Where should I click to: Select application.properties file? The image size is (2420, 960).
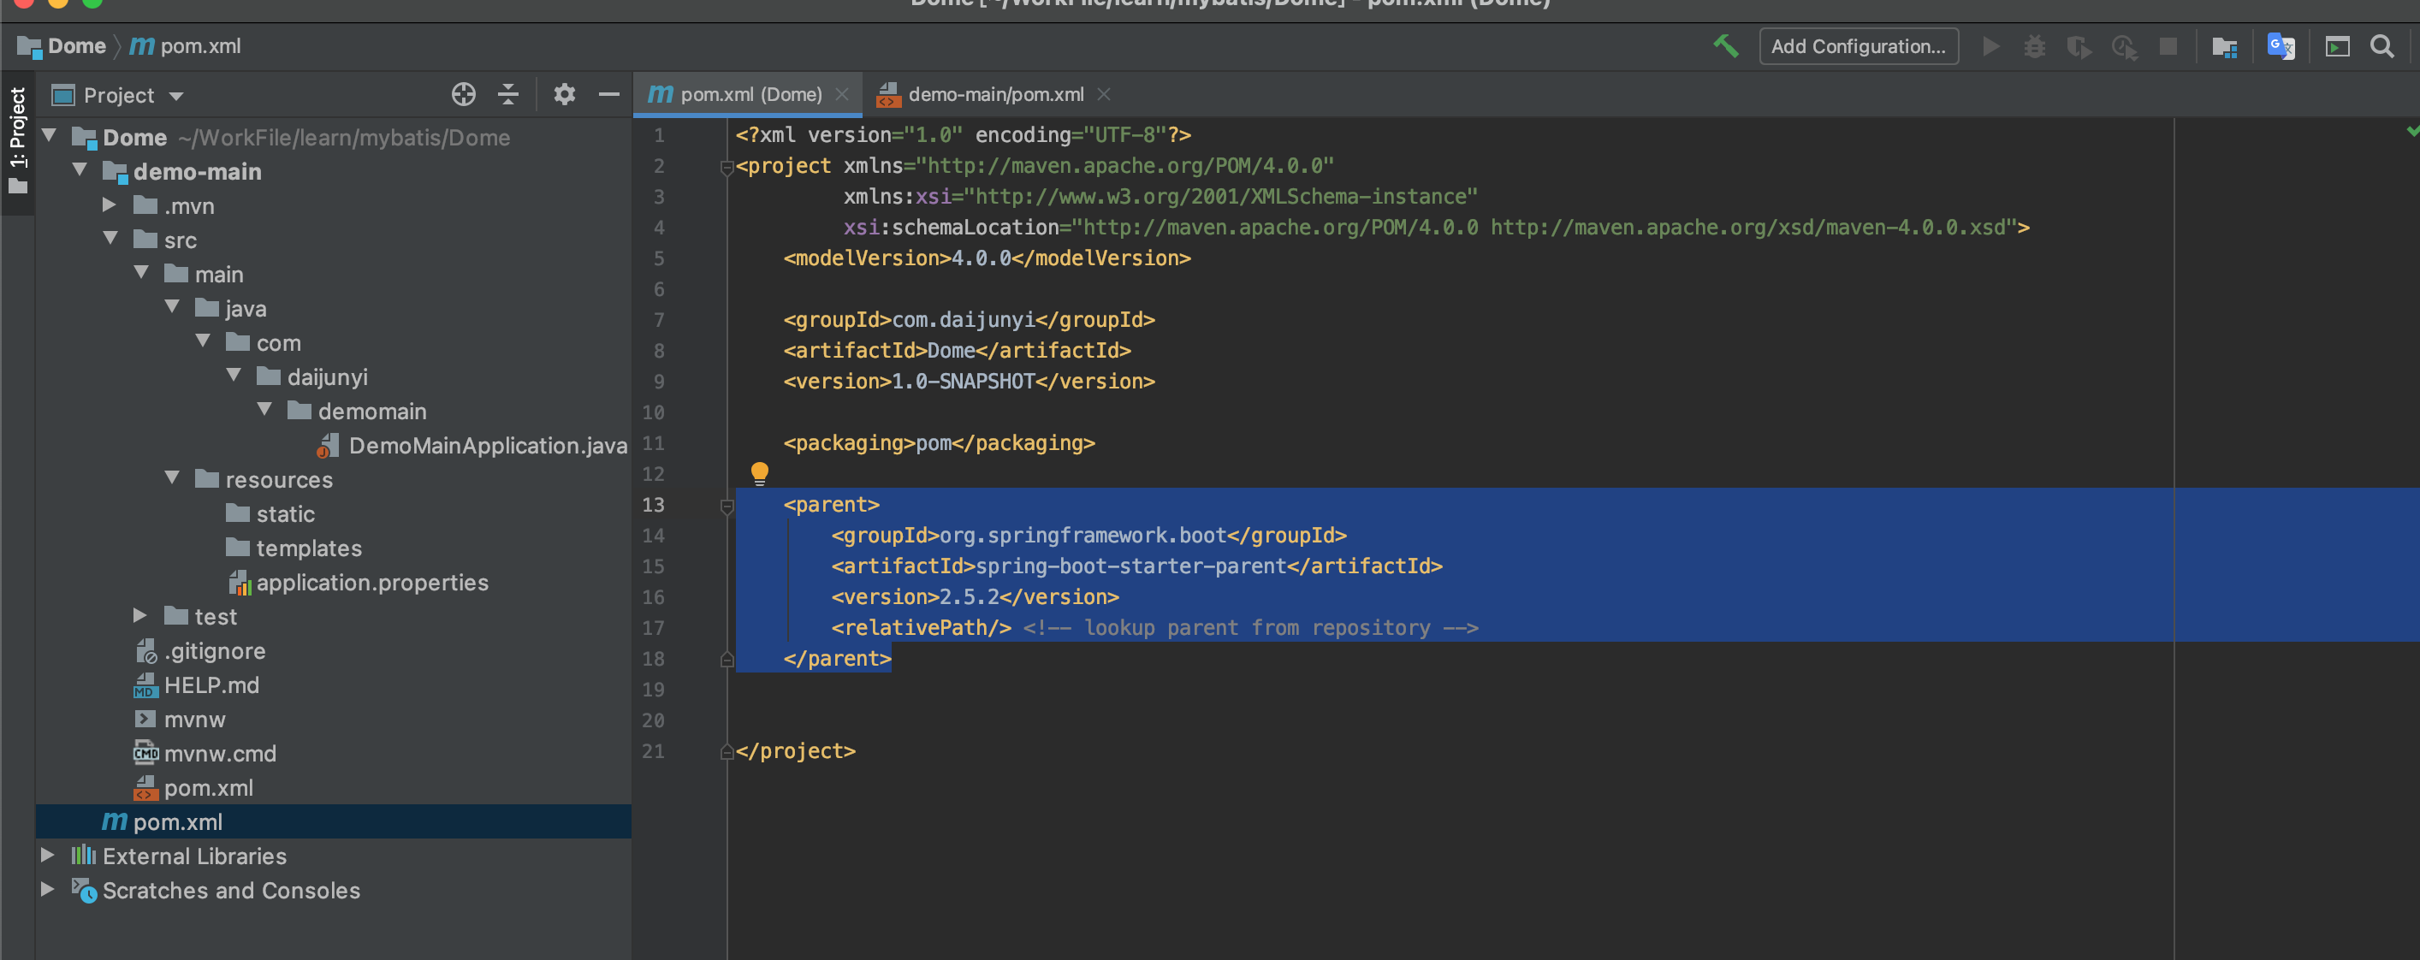(x=359, y=583)
